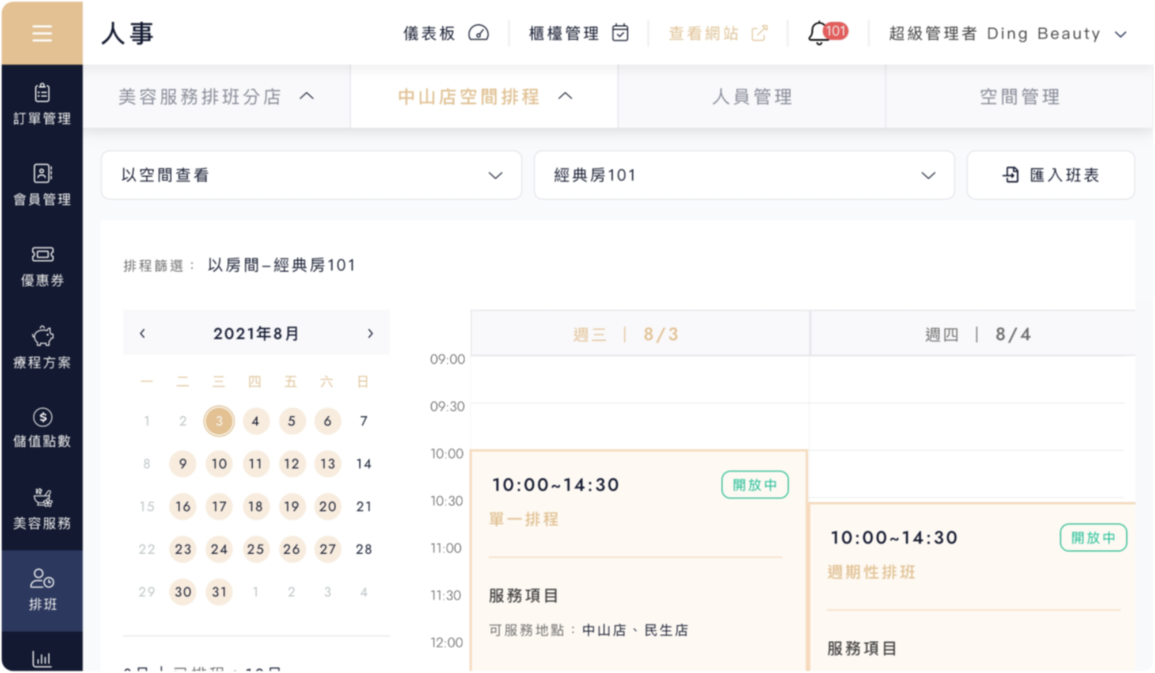Click the 單一排程 label on 8/3 card

point(524,519)
